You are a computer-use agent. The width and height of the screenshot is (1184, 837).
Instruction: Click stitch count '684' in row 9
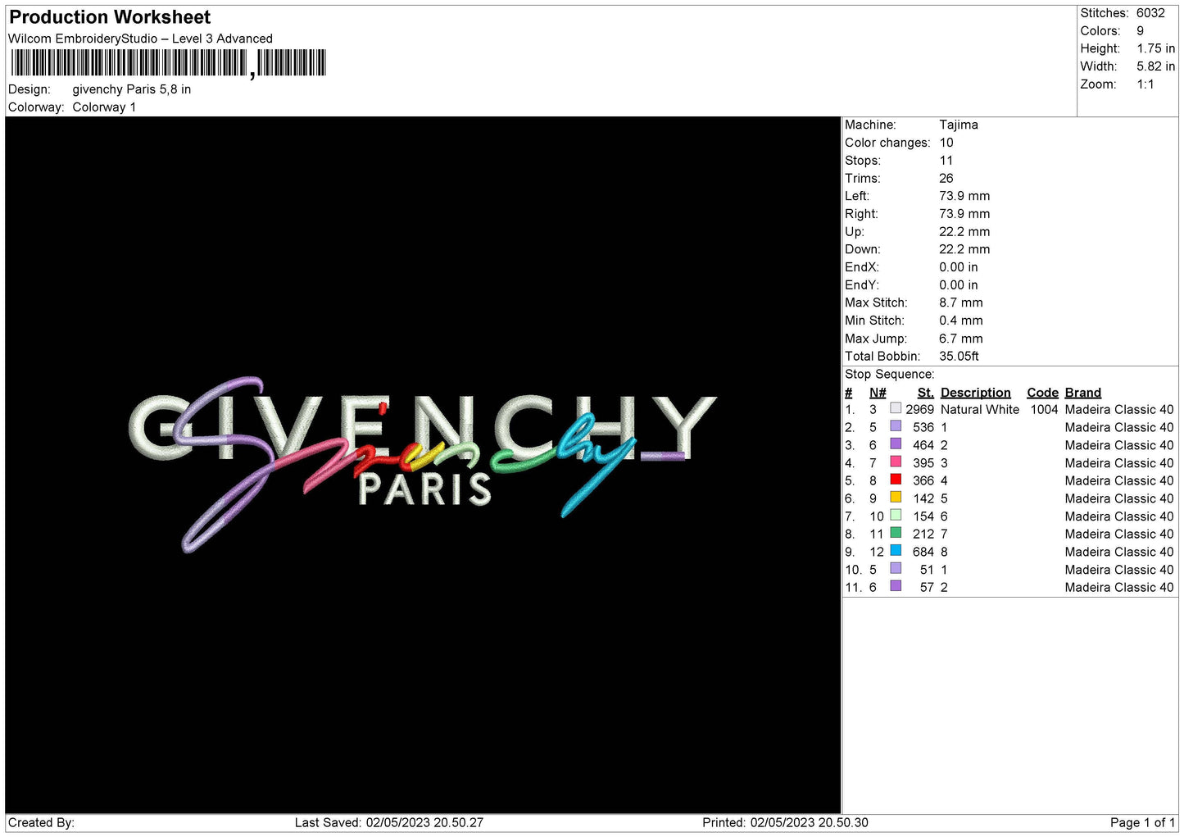coord(923,552)
